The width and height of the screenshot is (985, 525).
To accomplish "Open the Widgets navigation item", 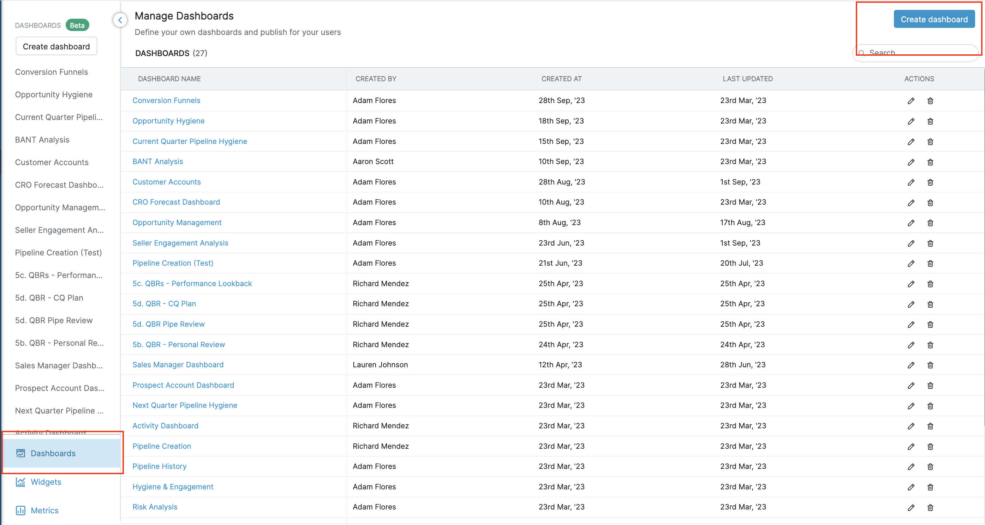I will click(x=46, y=482).
